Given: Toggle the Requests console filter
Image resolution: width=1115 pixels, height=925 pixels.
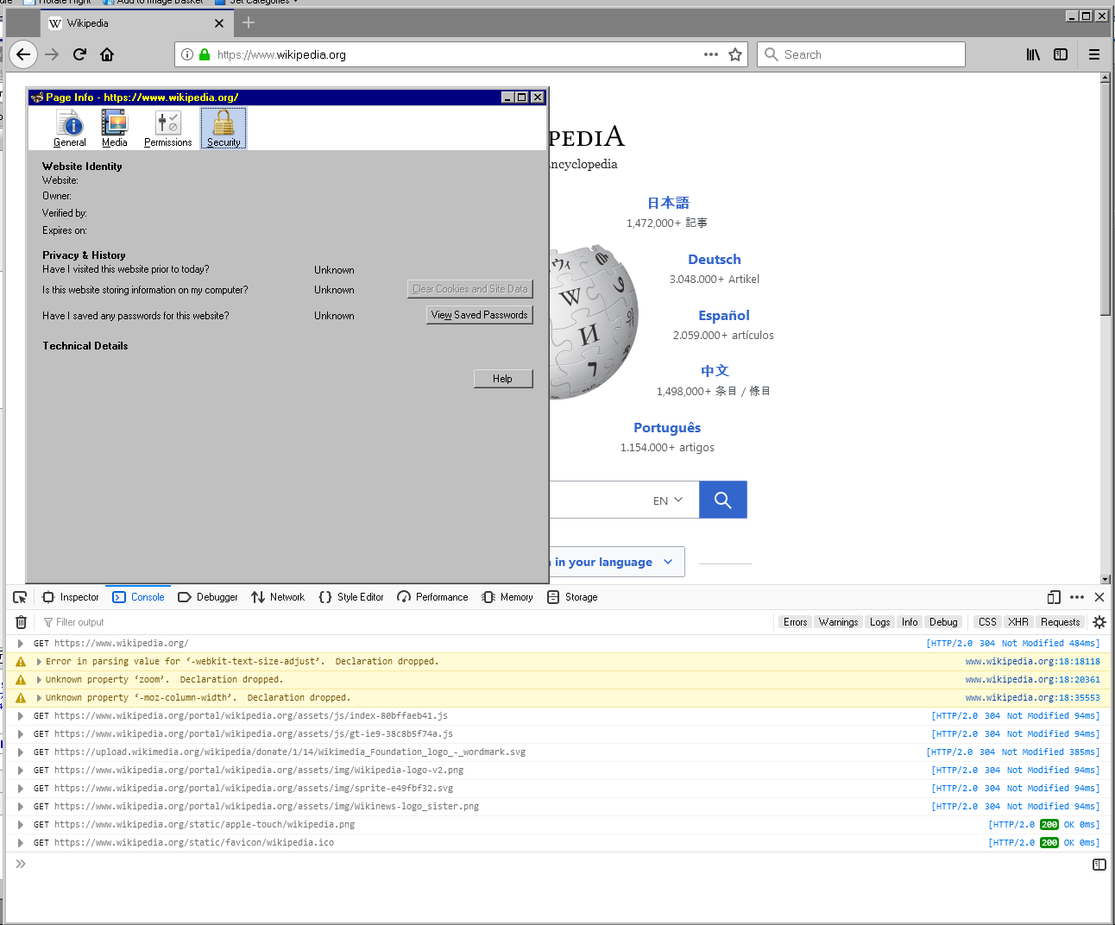Looking at the screenshot, I should (x=1060, y=622).
